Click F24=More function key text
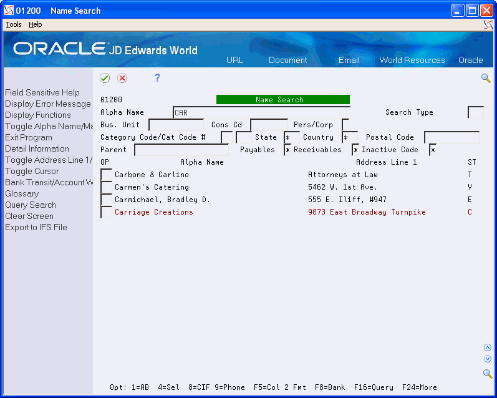 click(419, 387)
